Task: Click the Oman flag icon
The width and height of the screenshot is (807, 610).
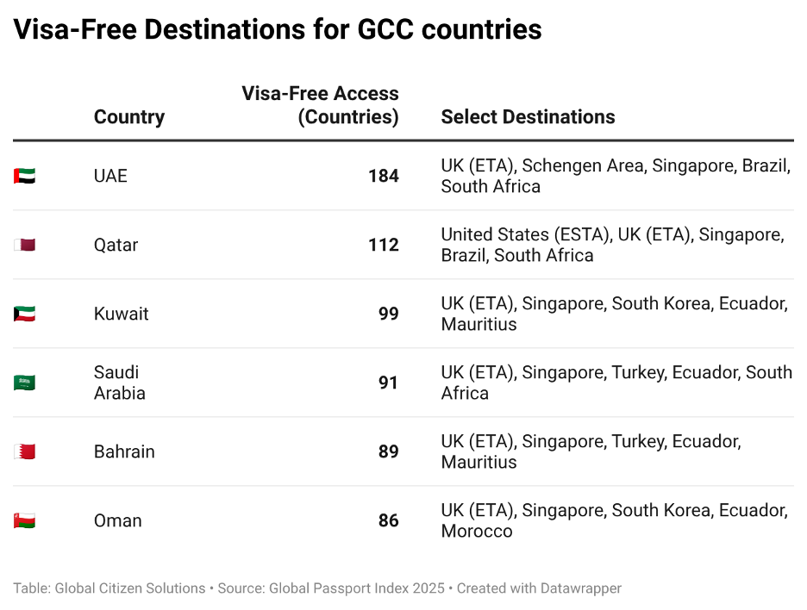Action: tap(24, 520)
